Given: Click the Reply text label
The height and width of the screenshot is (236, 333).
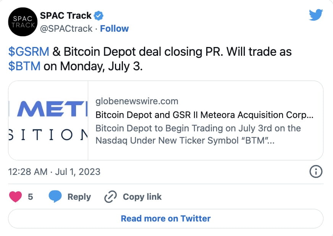Looking at the screenshot, I should pos(79,197).
